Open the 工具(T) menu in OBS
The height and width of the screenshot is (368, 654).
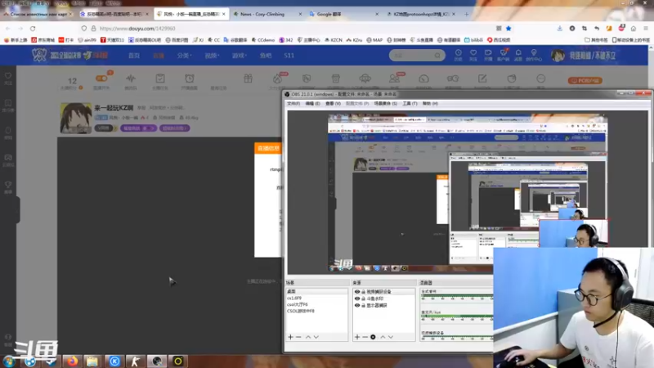pyautogui.click(x=410, y=104)
